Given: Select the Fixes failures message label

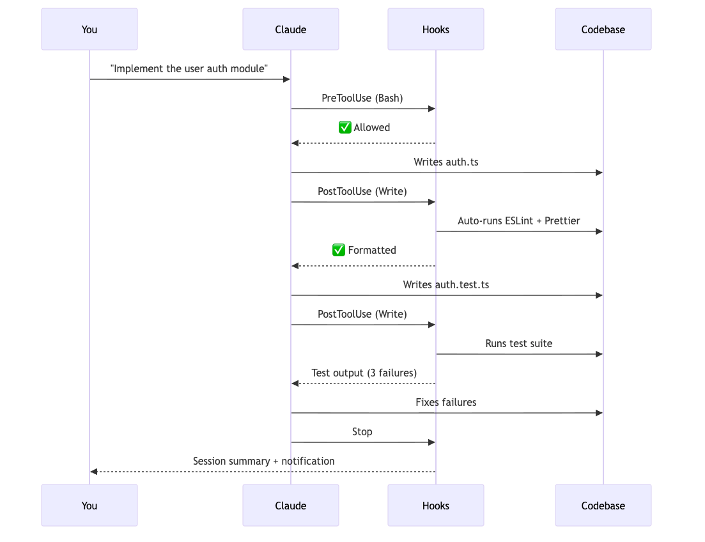Looking at the screenshot, I should pos(446,402).
